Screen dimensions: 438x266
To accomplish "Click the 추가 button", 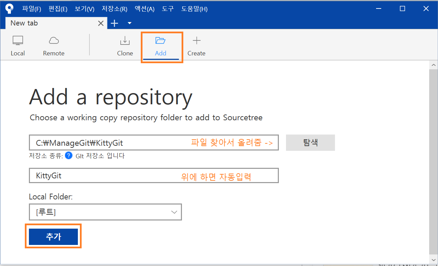I will click(53, 236).
